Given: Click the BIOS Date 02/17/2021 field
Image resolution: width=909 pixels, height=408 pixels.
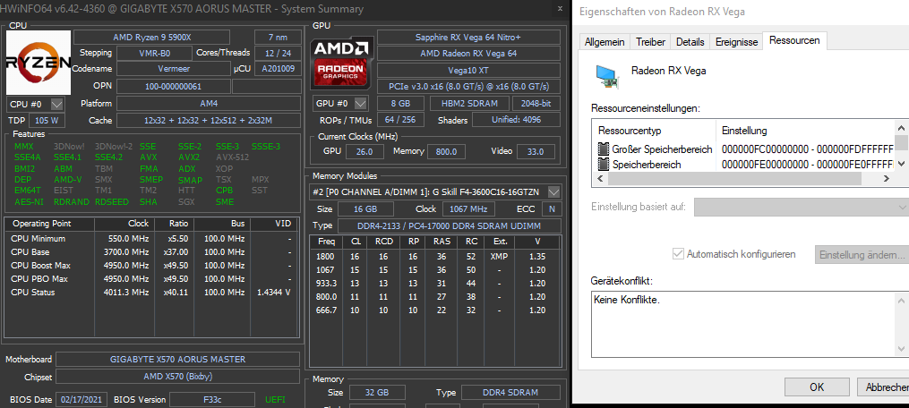Looking at the screenshot, I should (x=81, y=399).
